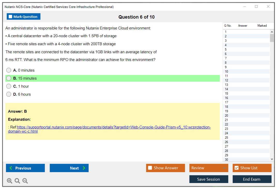Advance with the Next button

pos(69,168)
